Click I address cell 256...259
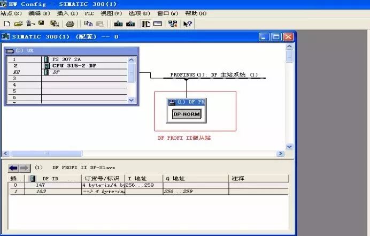 (144, 185)
